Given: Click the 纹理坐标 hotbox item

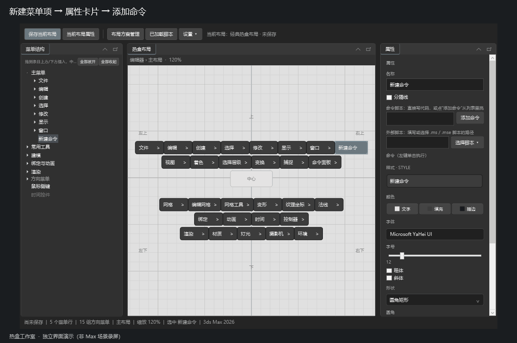Looking at the screenshot, I should pos(298,204).
